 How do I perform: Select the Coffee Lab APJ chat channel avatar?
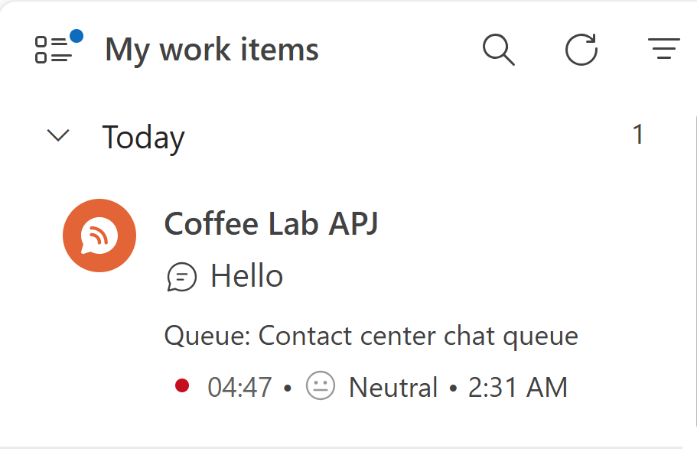point(99,236)
